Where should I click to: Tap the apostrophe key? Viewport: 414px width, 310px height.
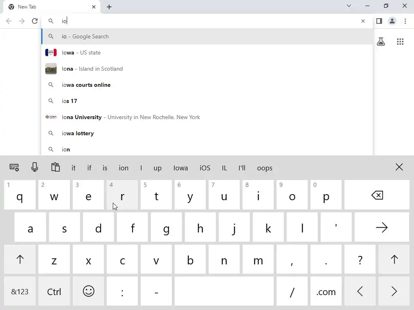coord(336,227)
